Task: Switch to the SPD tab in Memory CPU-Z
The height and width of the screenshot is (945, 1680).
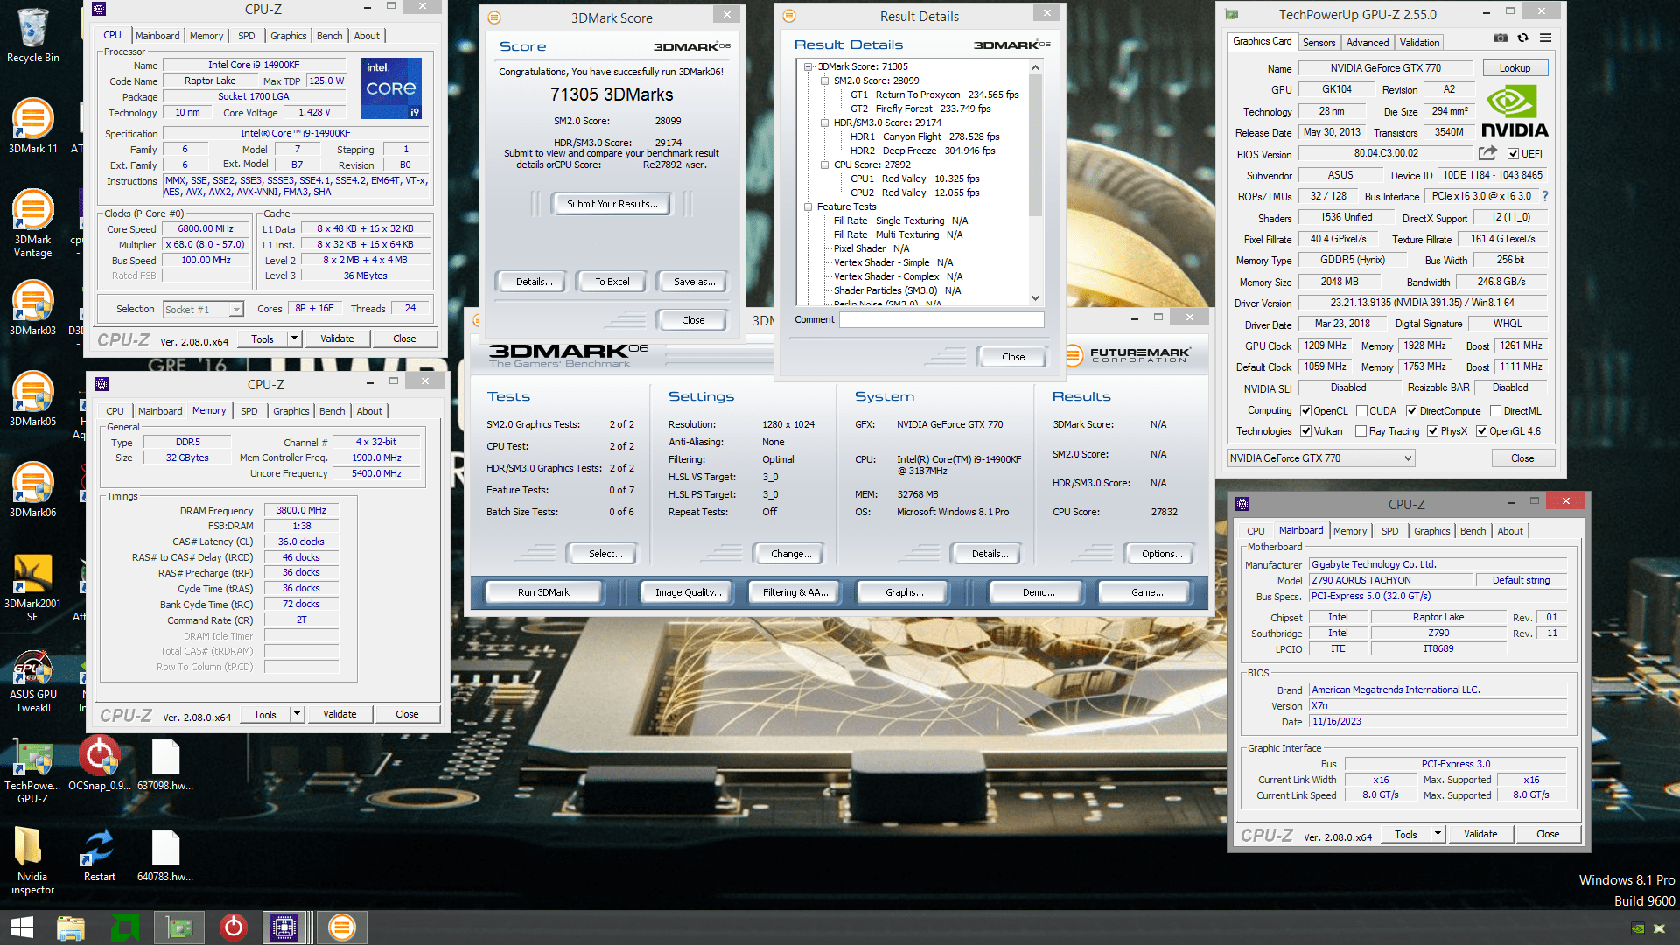Action: 248,411
